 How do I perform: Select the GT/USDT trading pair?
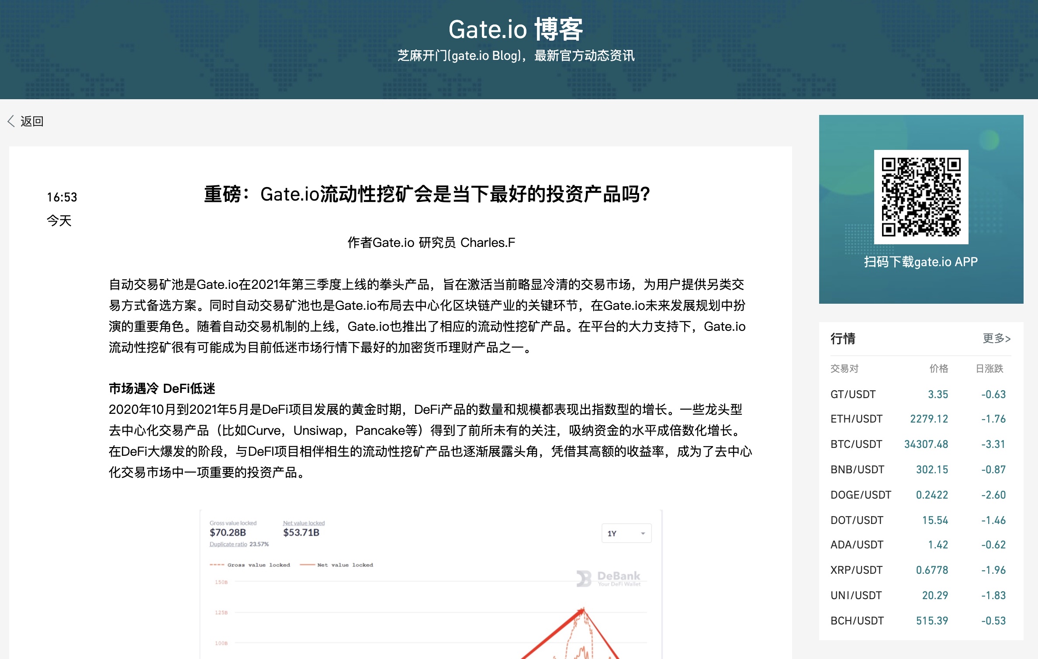point(853,394)
